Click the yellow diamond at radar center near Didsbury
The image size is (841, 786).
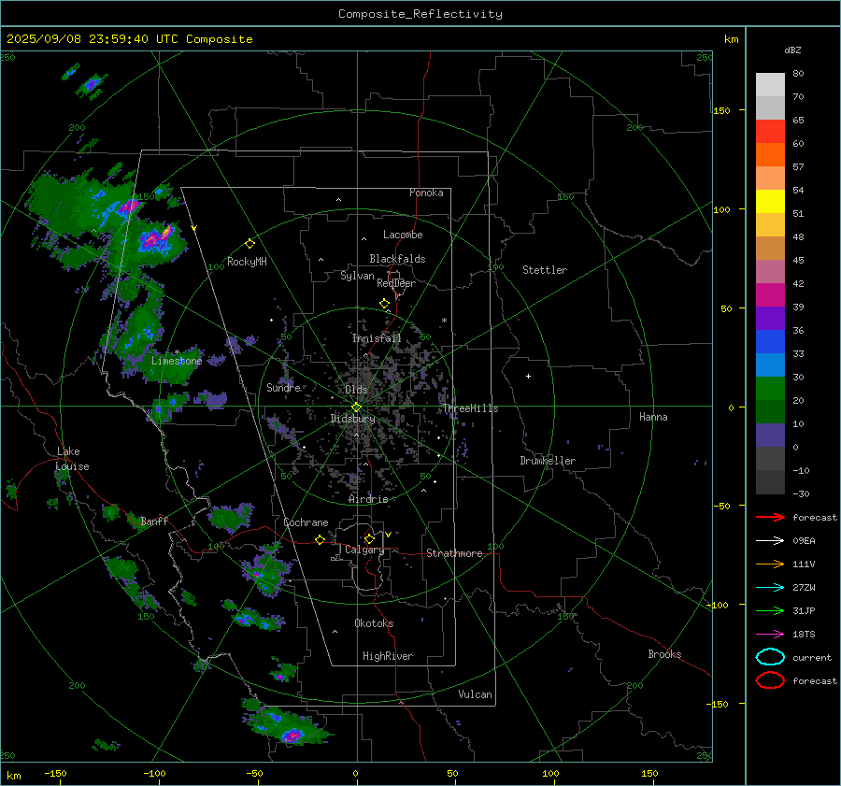[x=357, y=407]
